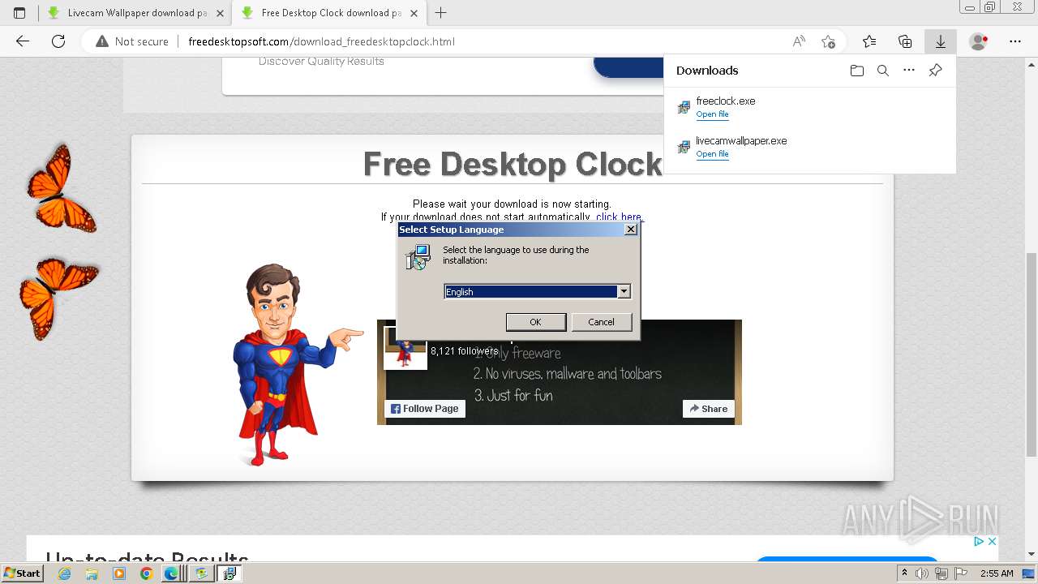The height and width of the screenshot is (584, 1038).
Task: Select Free Desktop Clock download tab
Action: pyautogui.click(x=329, y=13)
